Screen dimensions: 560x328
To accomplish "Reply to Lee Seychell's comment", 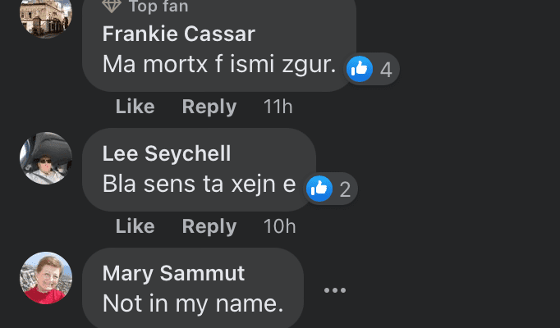I will pos(209,226).
